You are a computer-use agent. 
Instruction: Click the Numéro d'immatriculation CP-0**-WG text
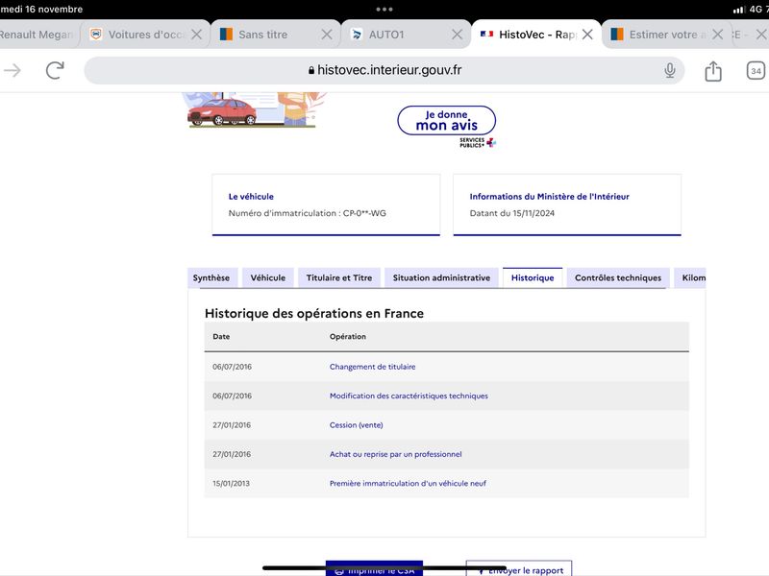[x=307, y=213]
